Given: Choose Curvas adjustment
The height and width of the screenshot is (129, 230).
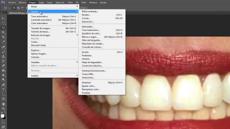Looking at the screenshot, I should pyautogui.click(x=102, y=18).
